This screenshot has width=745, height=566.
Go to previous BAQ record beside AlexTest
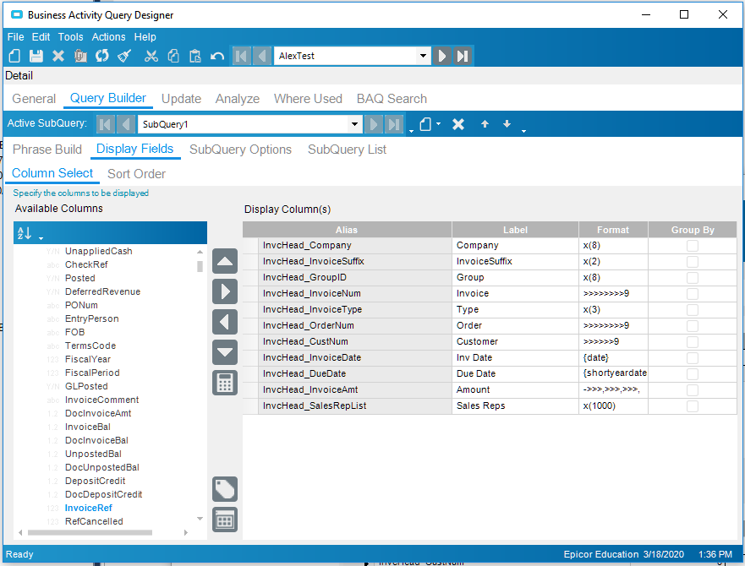[x=262, y=56]
